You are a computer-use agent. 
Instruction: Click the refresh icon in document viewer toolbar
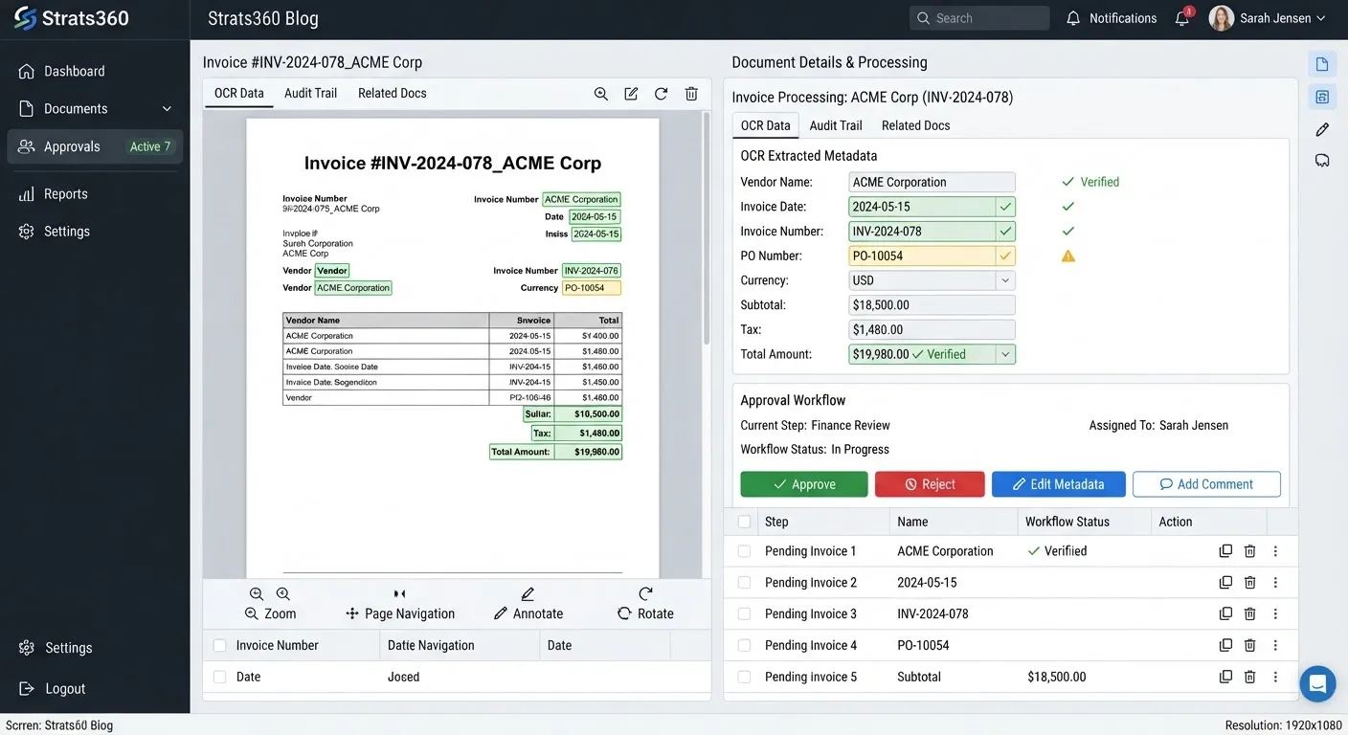[x=661, y=94]
